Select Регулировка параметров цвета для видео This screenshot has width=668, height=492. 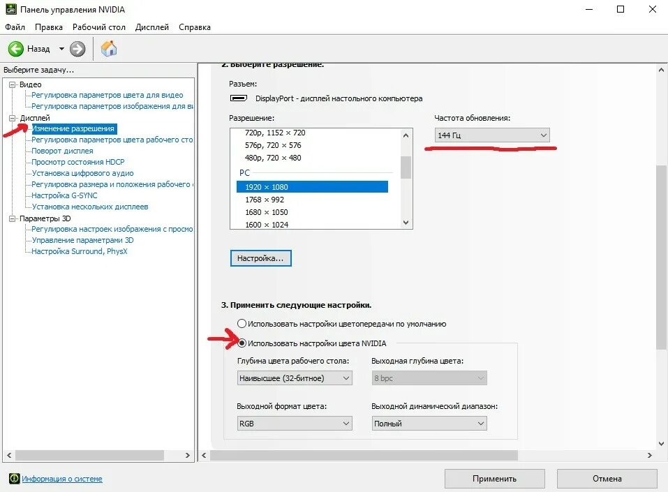click(107, 95)
